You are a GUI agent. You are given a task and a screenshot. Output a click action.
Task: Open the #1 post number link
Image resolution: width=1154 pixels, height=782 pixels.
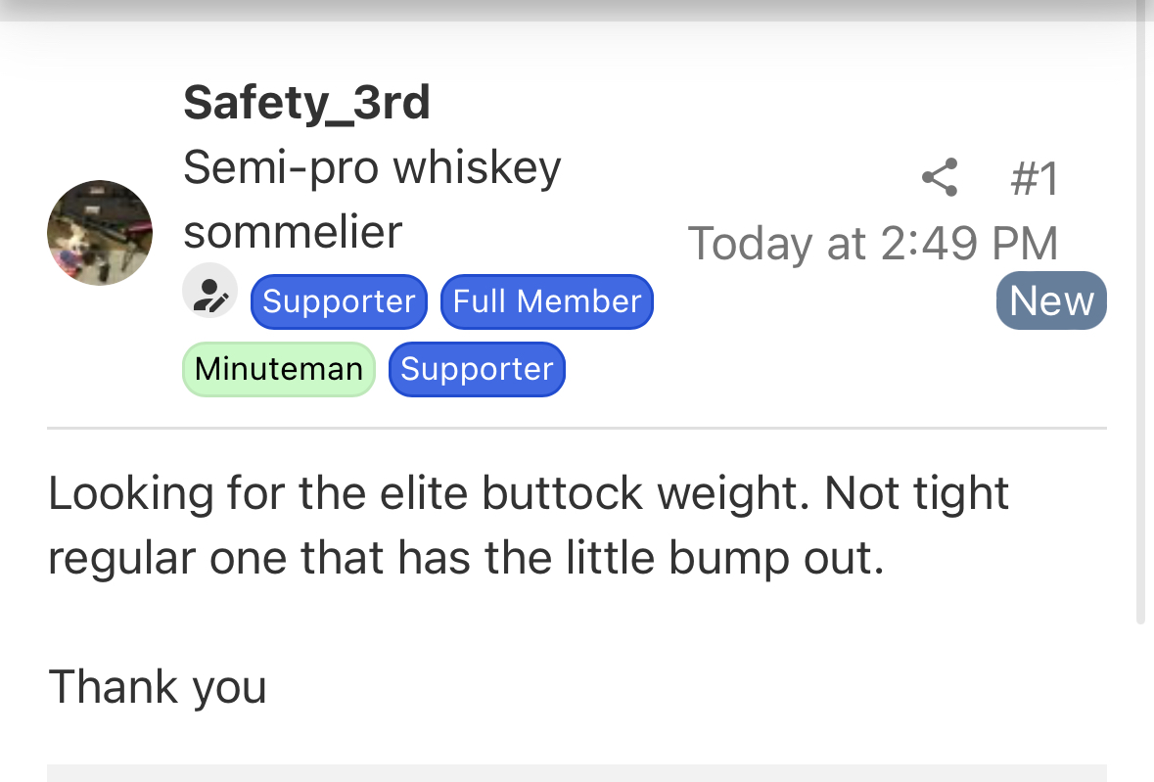pyautogui.click(x=1035, y=178)
